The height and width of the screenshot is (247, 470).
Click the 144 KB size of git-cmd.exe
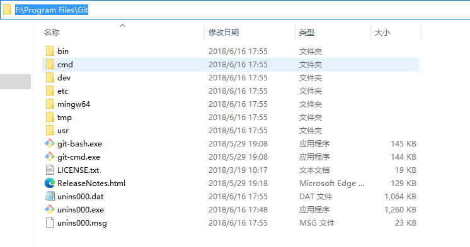[403, 156]
